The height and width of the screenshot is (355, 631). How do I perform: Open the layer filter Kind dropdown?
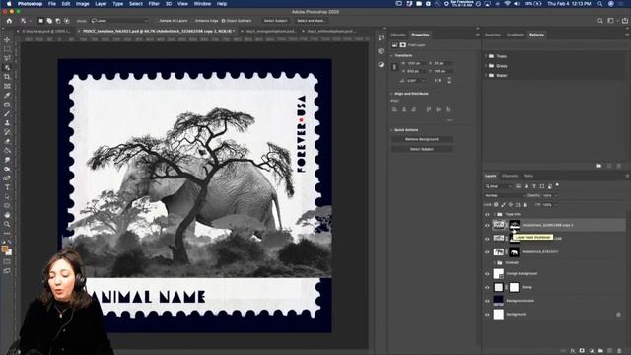click(x=498, y=186)
